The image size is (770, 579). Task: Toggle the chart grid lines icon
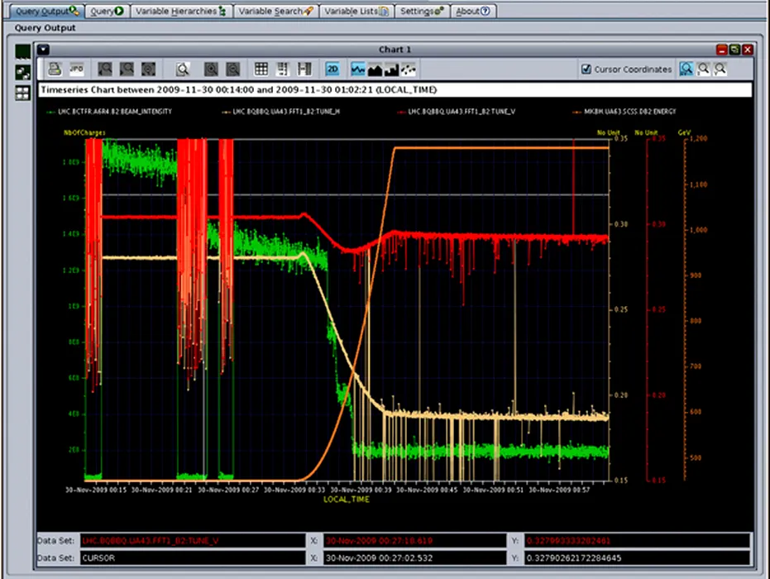pos(261,69)
